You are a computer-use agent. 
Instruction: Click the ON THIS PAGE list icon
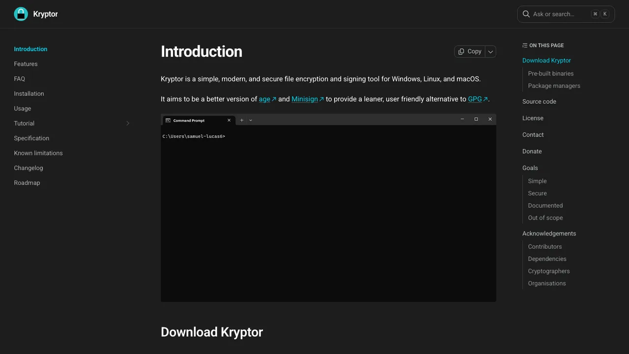[525, 45]
